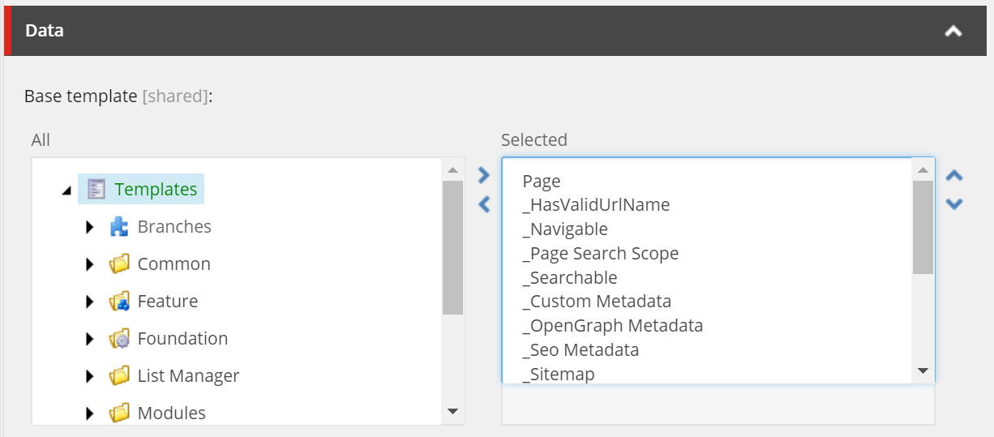Viewport: 994px width, 437px height.
Task: Select the Modules folder in tree
Action: click(171, 413)
